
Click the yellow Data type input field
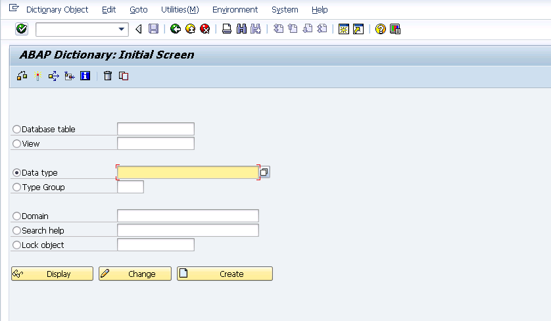click(188, 172)
